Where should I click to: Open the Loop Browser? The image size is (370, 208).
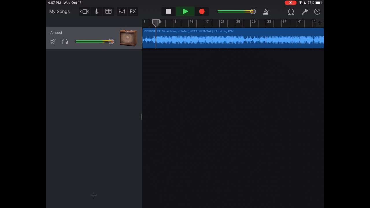click(x=291, y=12)
